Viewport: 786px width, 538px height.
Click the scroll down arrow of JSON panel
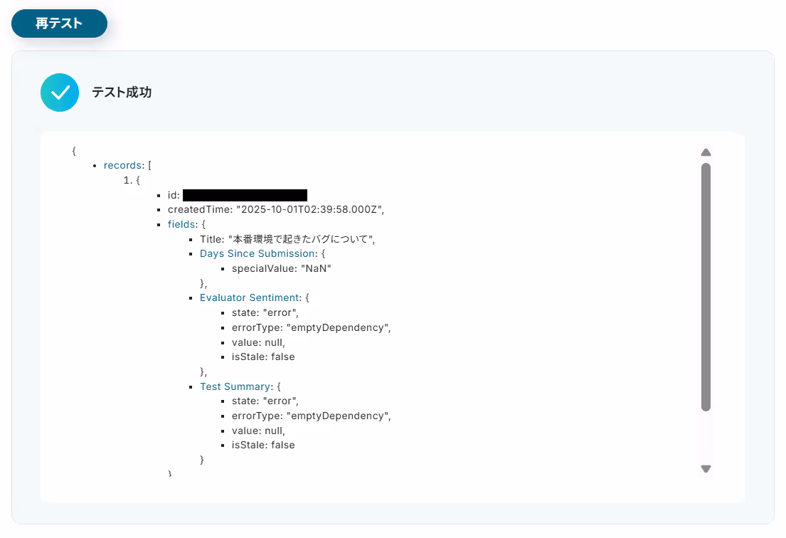coord(706,469)
